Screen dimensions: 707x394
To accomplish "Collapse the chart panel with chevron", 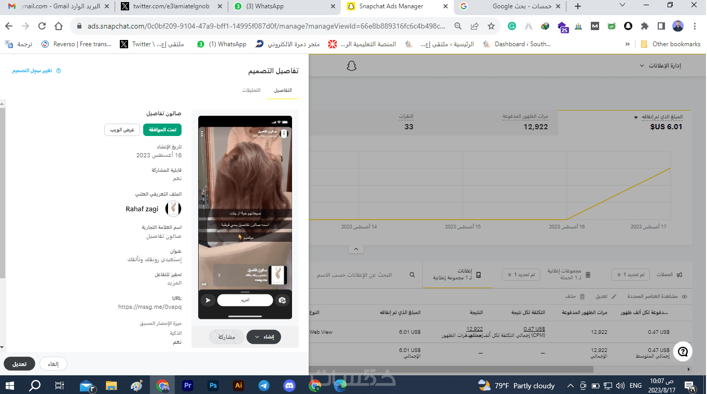I will (x=356, y=249).
